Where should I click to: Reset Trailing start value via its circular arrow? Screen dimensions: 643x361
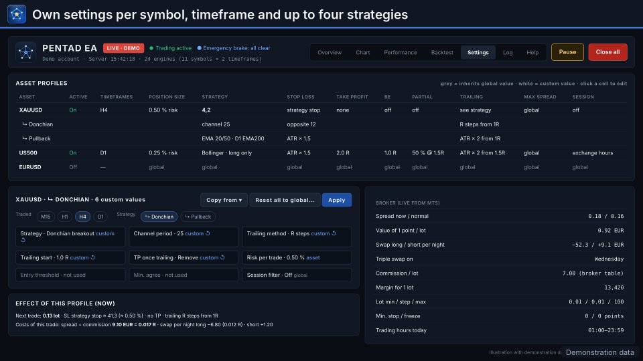(92, 257)
